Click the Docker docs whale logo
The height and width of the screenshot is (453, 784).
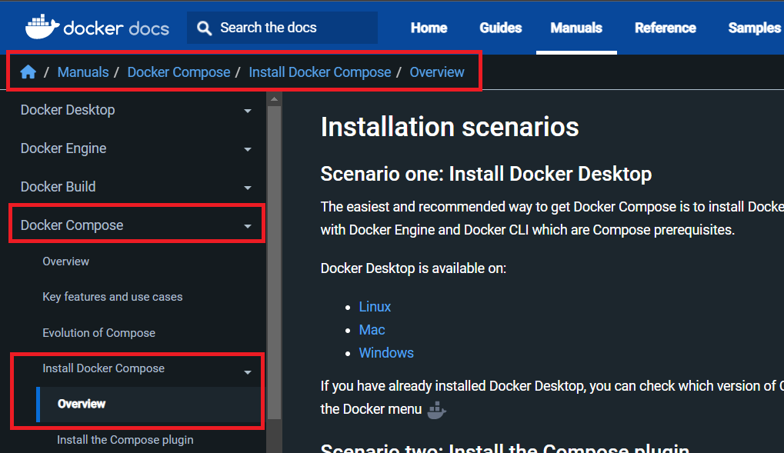coord(98,27)
